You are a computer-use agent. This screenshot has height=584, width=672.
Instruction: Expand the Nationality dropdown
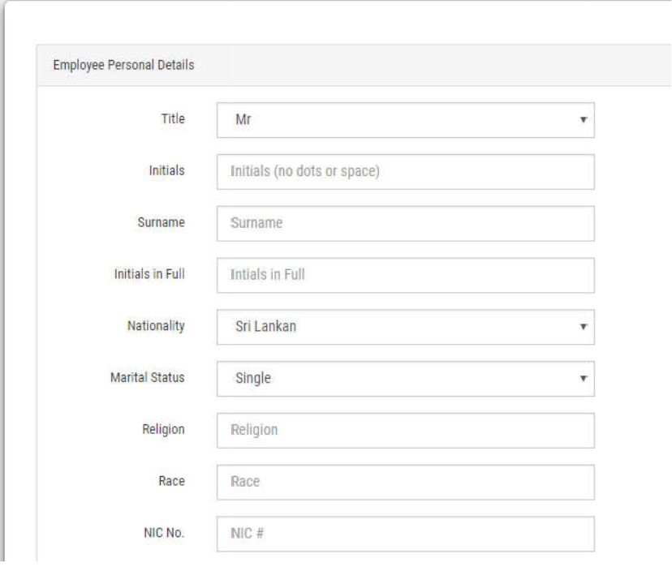pyautogui.click(x=405, y=327)
